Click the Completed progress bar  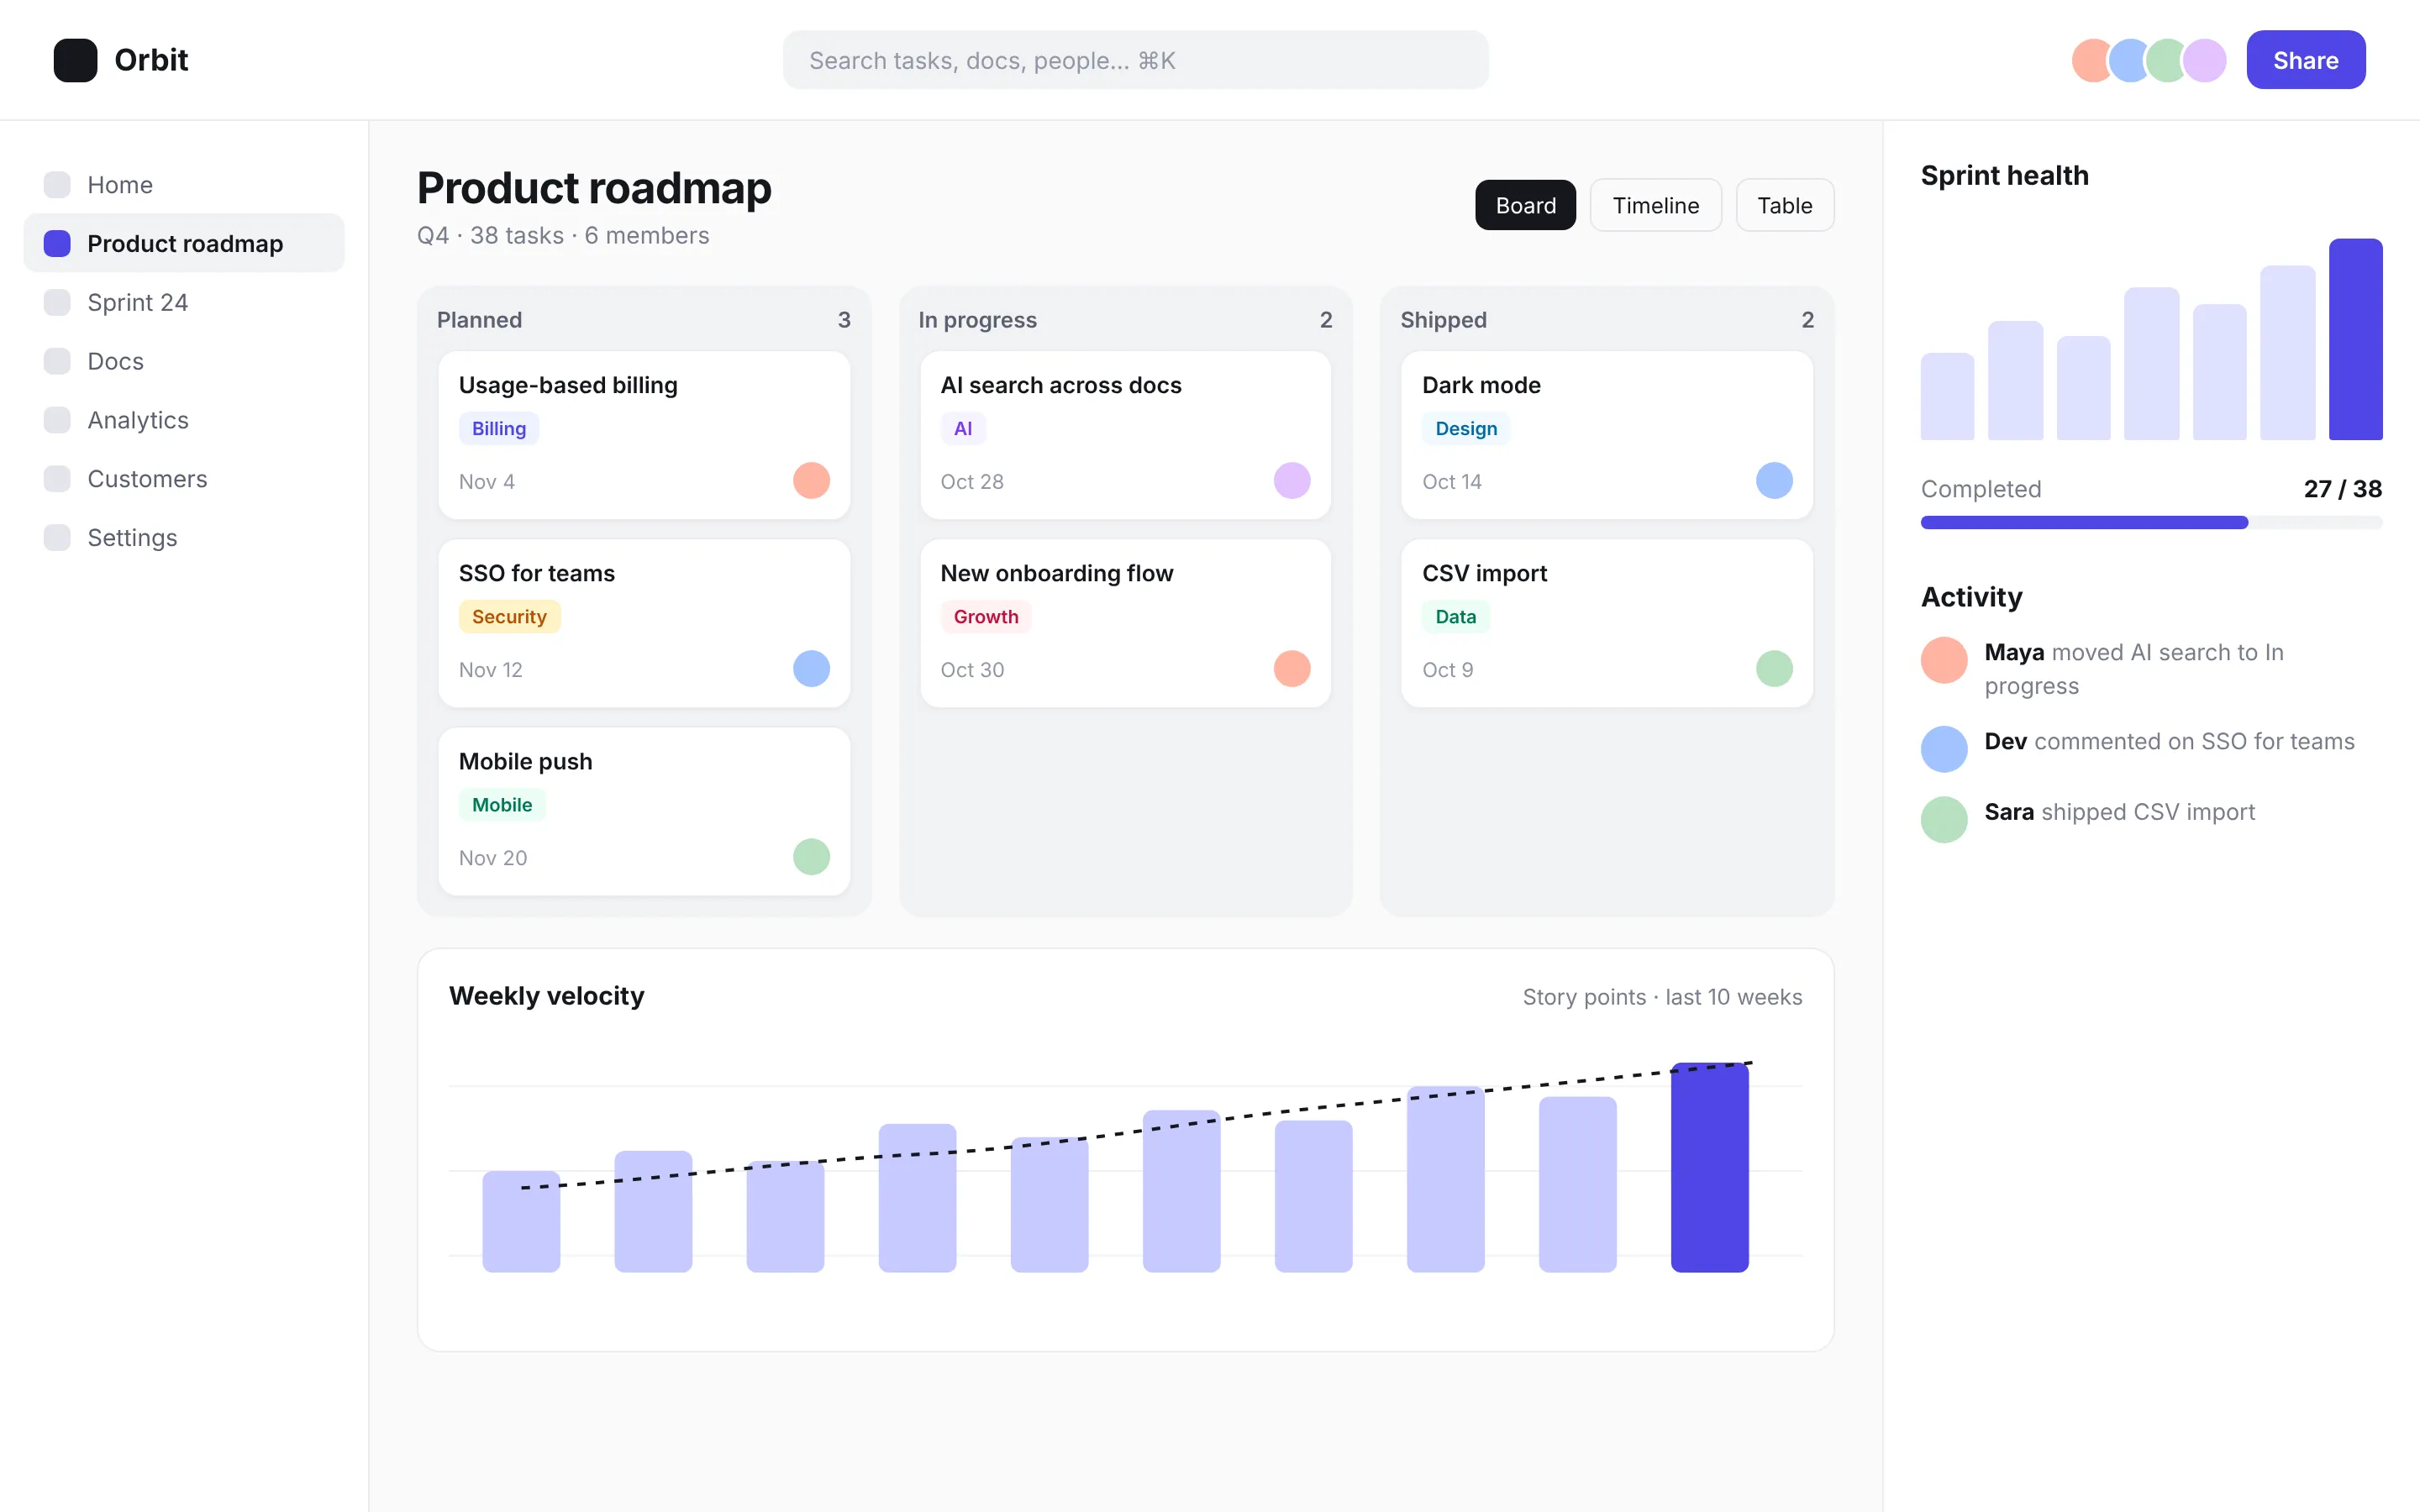(x=2151, y=522)
